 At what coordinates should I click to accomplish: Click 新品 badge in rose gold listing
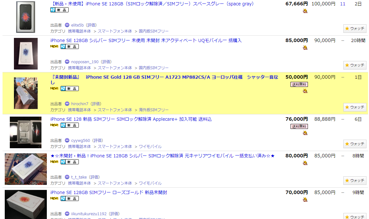click(70, 198)
